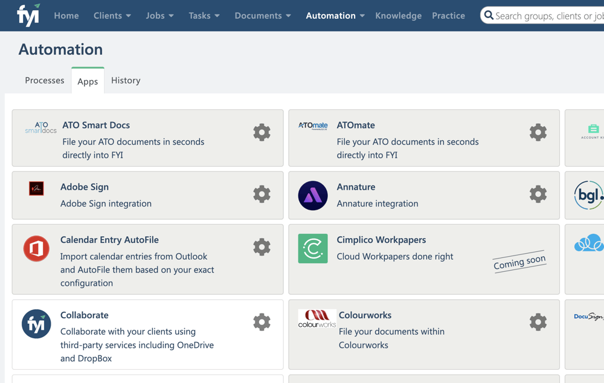Click the Colourworks settings gear icon

(x=538, y=322)
